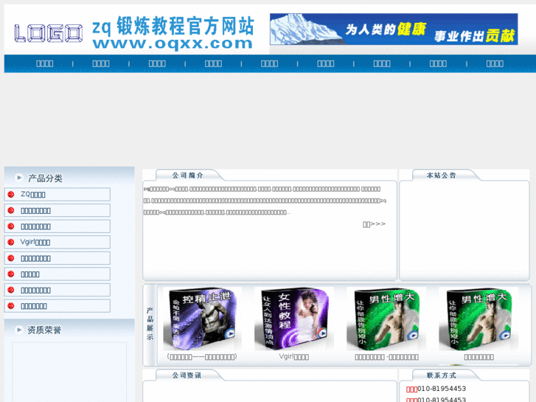
Task: Open the Vgirl category link in sidebar
Action: [35, 242]
